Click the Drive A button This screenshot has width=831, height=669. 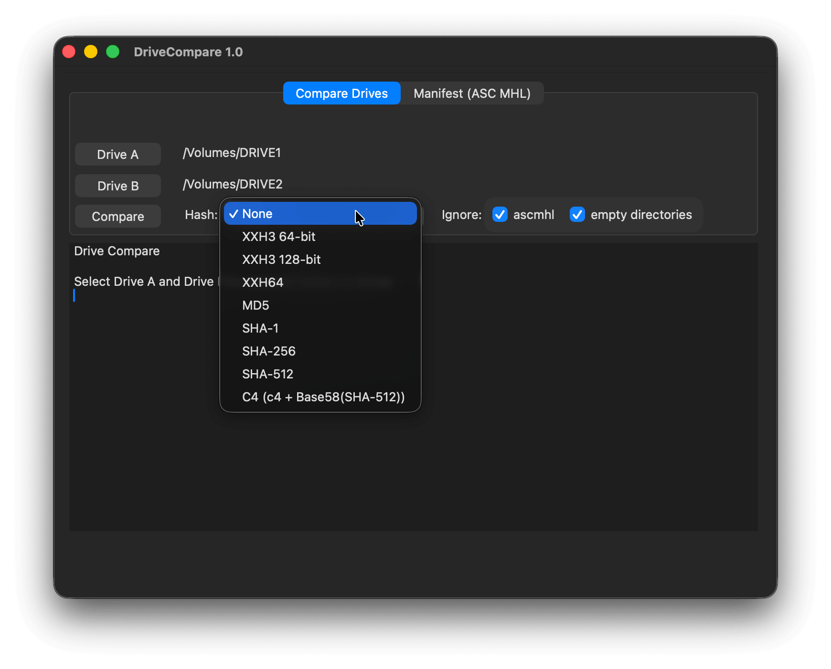pyautogui.click(x=117, y=155)
